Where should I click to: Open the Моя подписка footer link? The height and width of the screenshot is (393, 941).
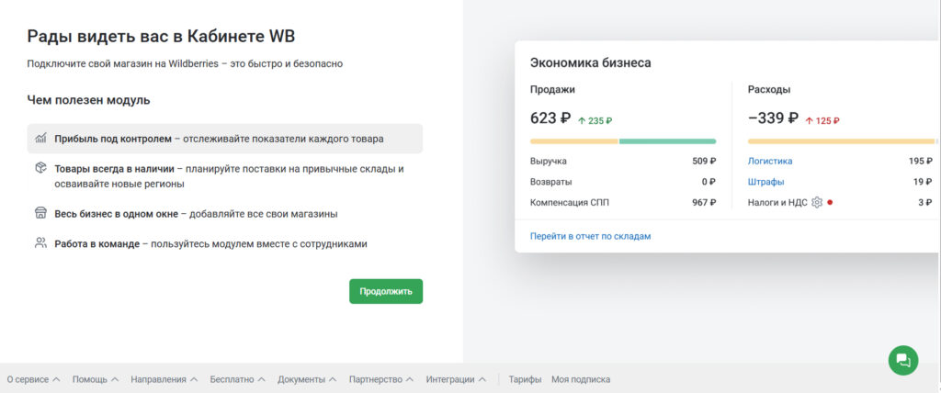[x=581, y=380]
